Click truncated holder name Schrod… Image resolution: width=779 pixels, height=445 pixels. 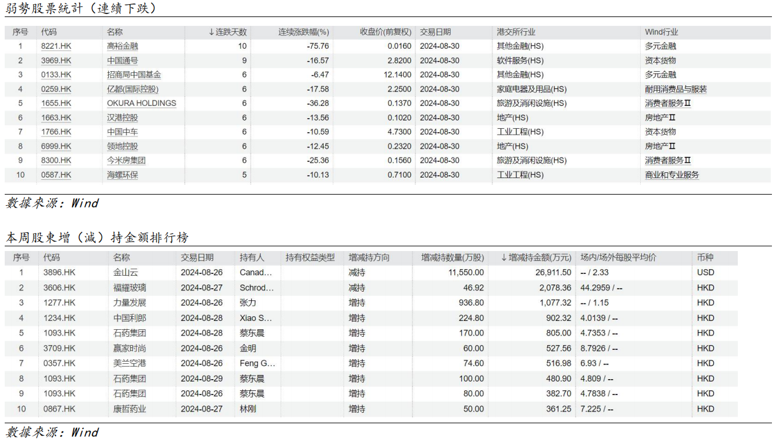pyautogui.click(x=257, y=288)
